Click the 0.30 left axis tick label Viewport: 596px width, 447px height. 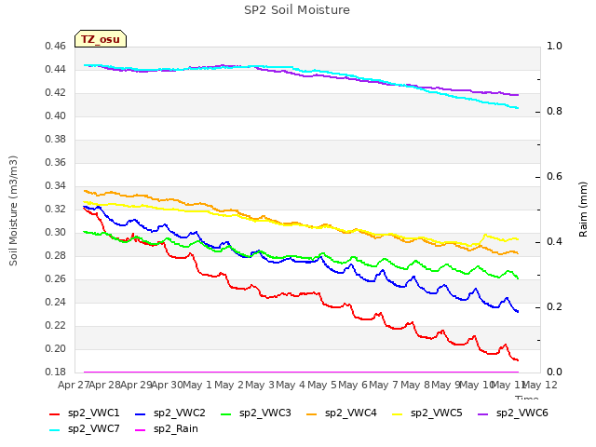coord(56,233)
